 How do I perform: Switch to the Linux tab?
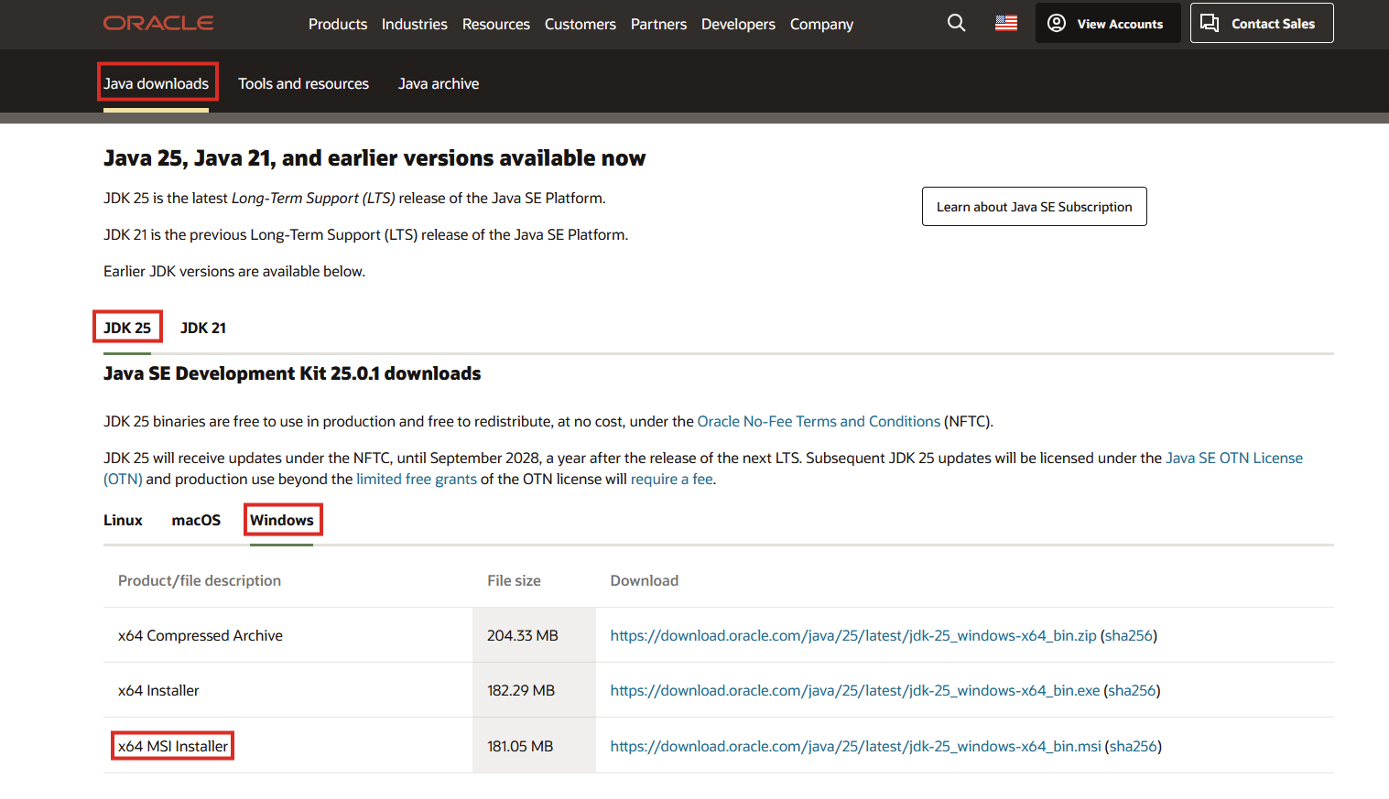click(123, 520)
